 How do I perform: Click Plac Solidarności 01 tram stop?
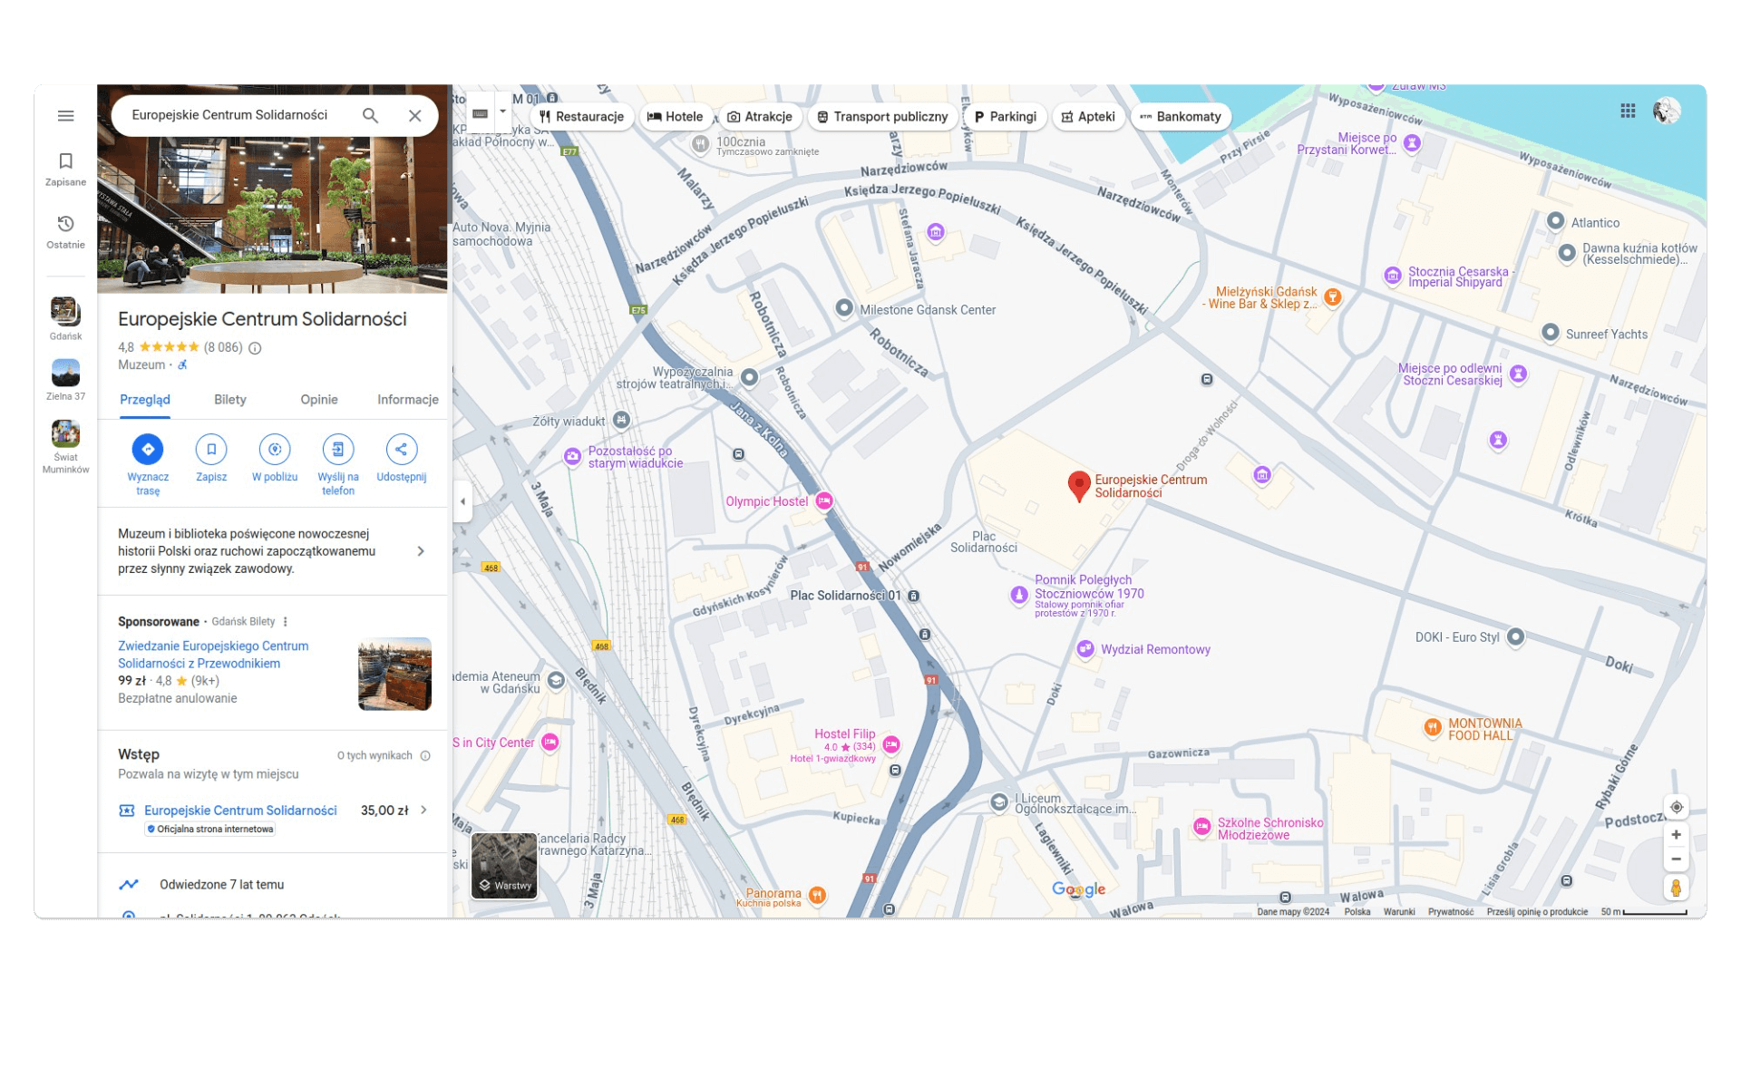(x=913, y=596)
